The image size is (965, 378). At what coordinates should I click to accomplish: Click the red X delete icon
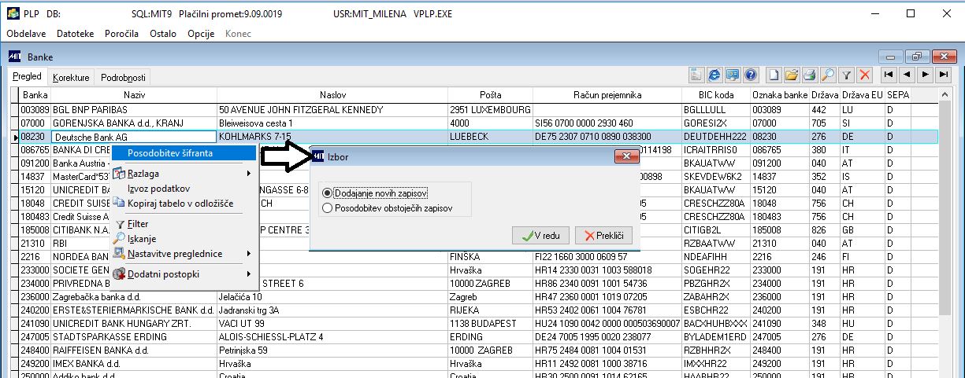click(x=865, y=75)
